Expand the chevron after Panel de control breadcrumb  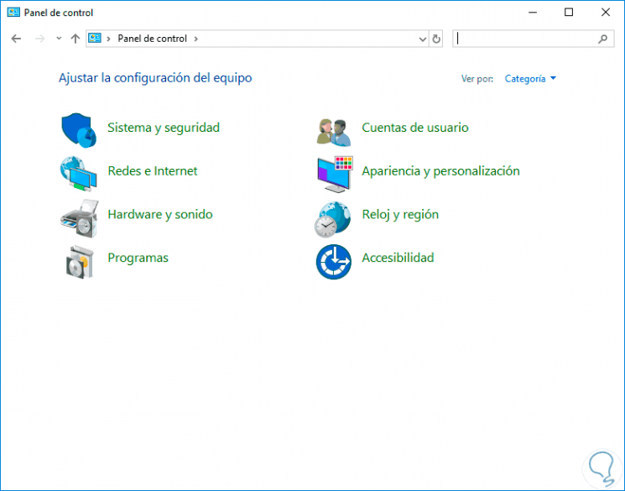[x=195, y=39]
